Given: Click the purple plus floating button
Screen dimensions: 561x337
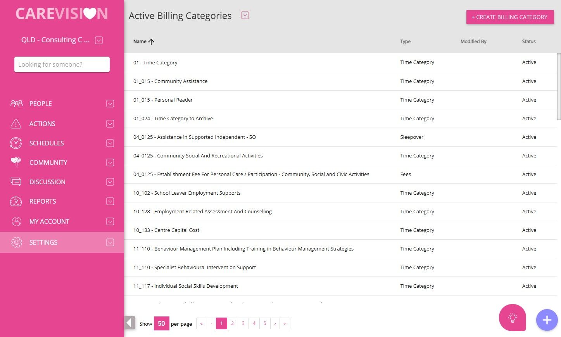Looking at the screenshot, I should point(547,320).
